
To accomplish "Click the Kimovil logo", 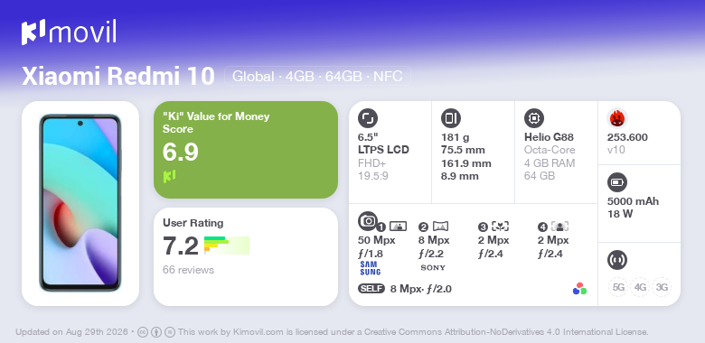I will [x=69, y=32].
